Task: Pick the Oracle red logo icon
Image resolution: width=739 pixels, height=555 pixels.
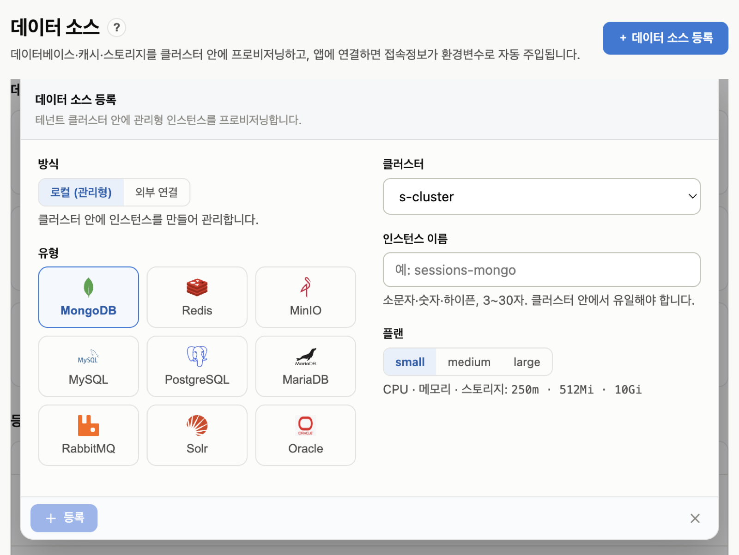Action: click(x=306, y=425)
